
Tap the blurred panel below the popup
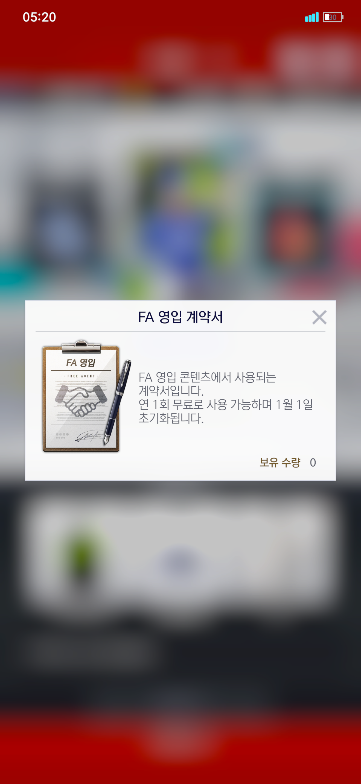pyautogui.click(x=180, y=551)
